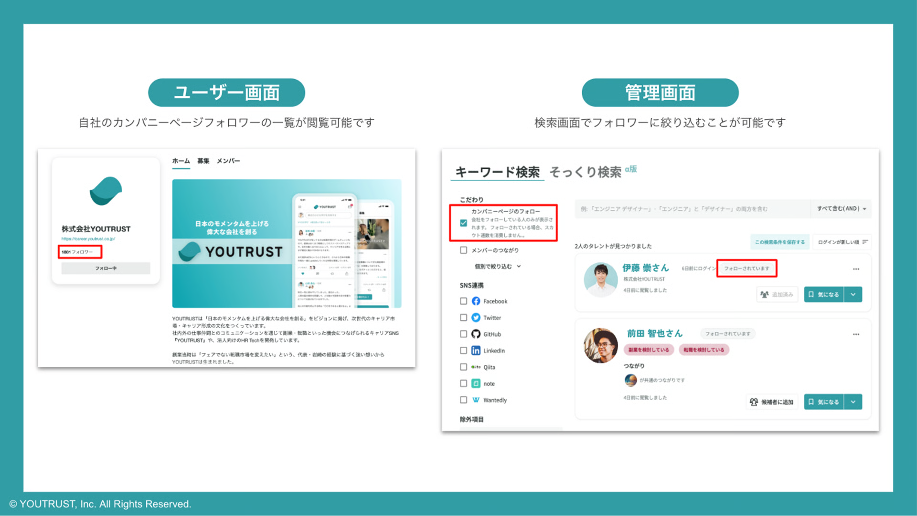This screenshot has width=917, height=516.
Task: Uncheck the カンパニーページのフォロー filter
Action: point(463,222)
